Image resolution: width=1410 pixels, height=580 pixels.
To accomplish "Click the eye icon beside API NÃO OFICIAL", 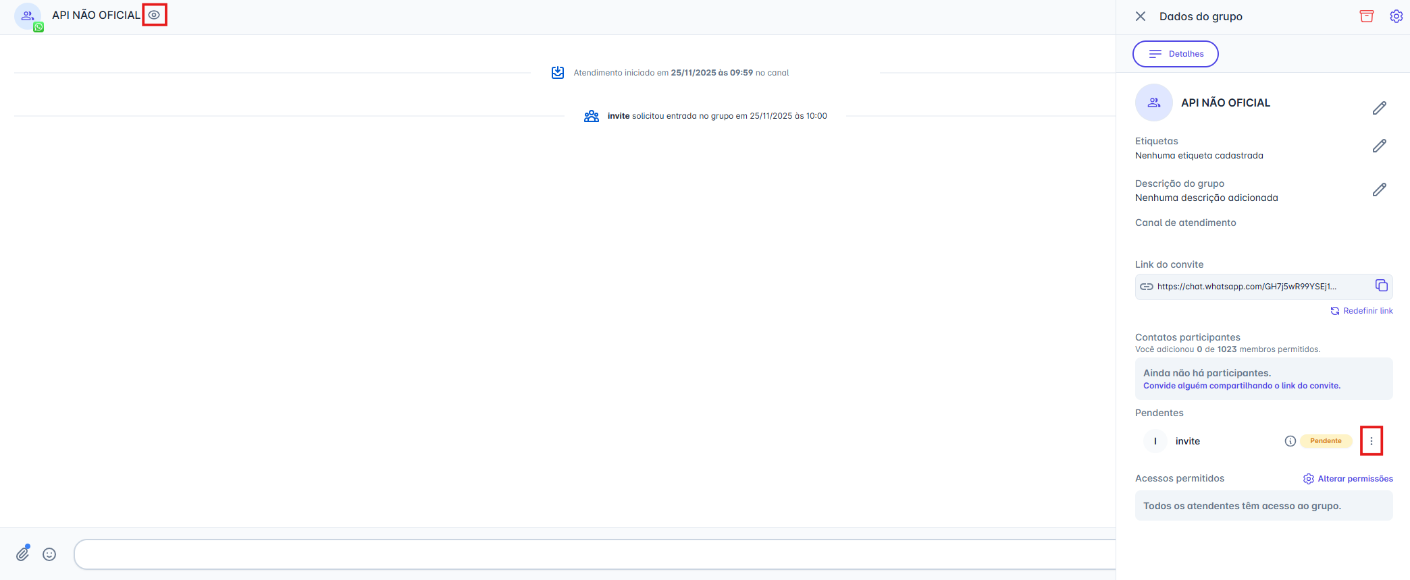I will coord(155,15).
